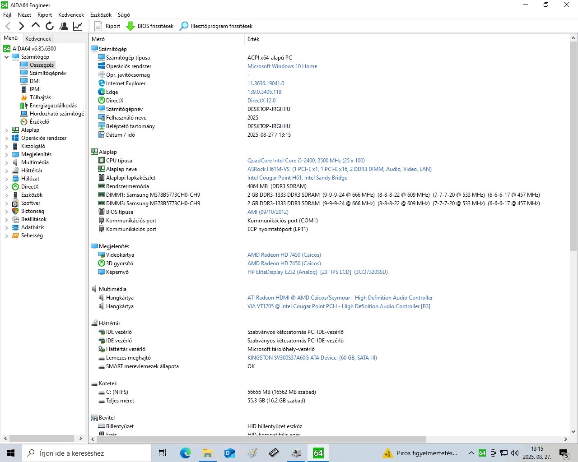Select Összegzés in the tree
Image resolution: width=578 pixels, height=462 pixels.
[x=42, y=65]
